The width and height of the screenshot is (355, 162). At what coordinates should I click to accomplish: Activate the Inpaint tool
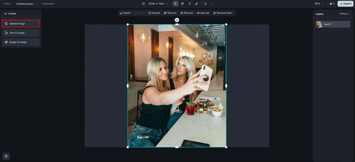(125, 13)
